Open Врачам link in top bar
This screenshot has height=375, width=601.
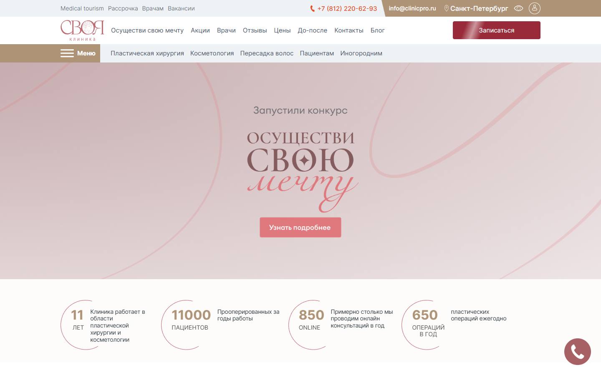[153, 8]
